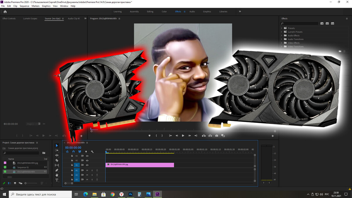This screenshot has width=352, height=198.
Task: Toggle Snap magnet in timeline
Action: point(73,152)
